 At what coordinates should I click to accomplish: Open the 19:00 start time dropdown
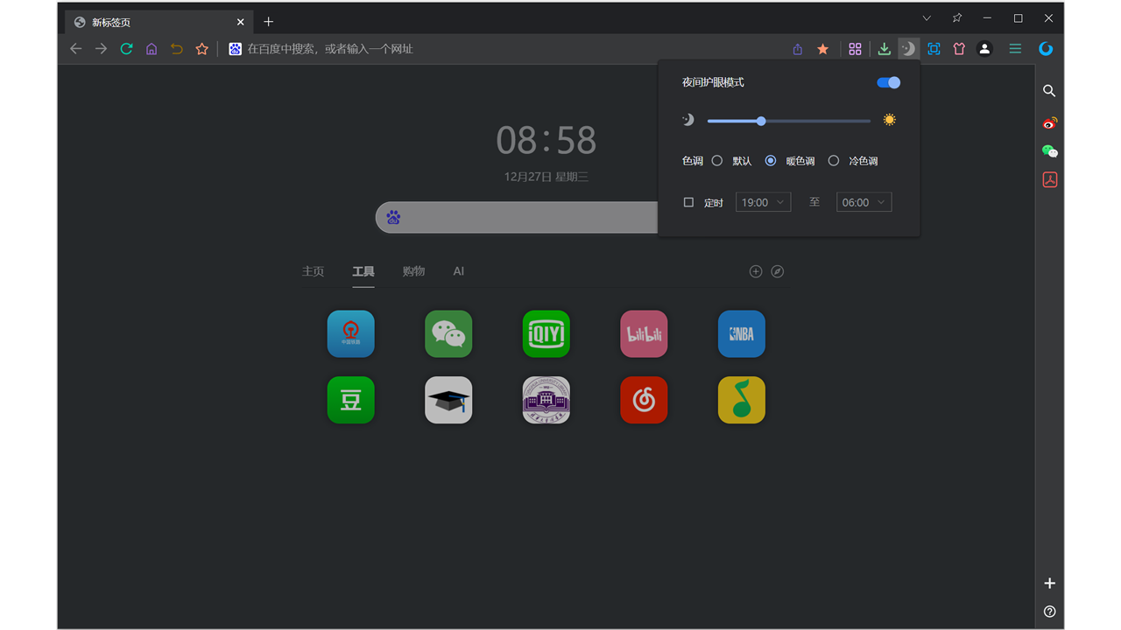(x=763, y=201)
